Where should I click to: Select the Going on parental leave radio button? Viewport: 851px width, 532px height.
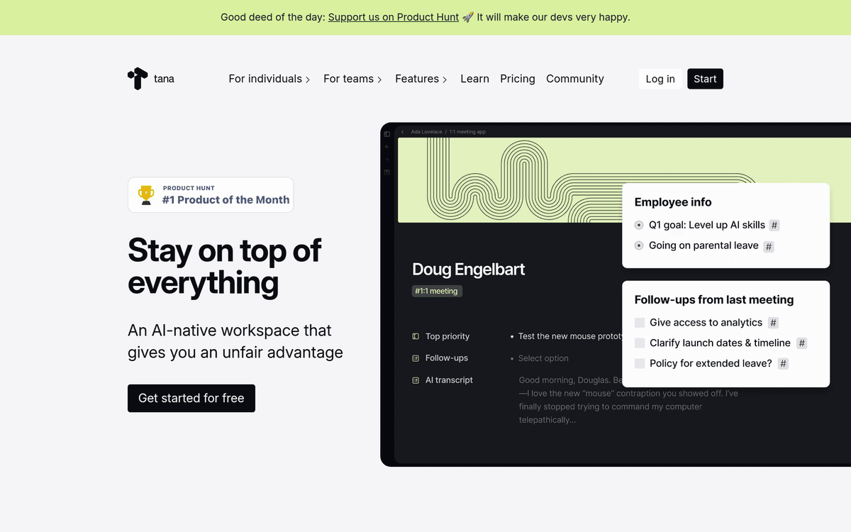(639, 246)
